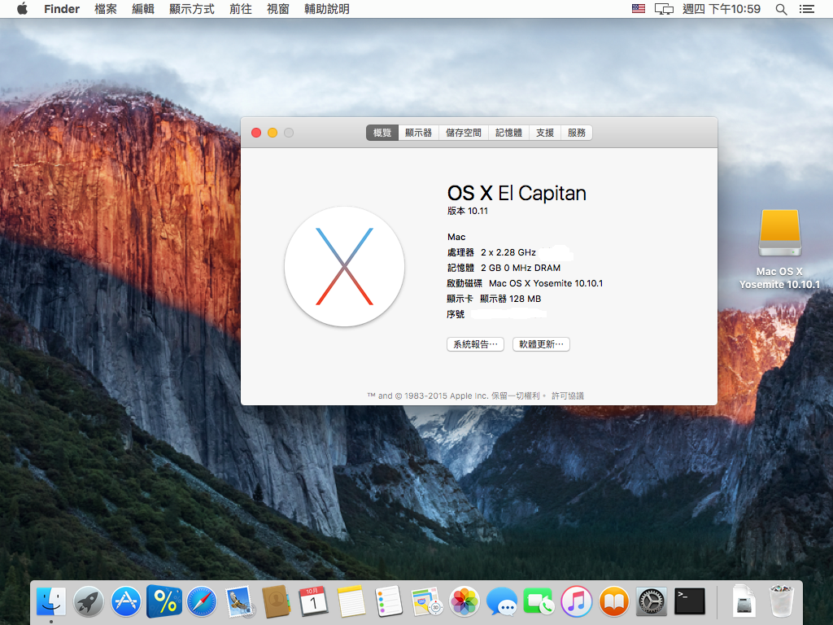The height and width of the screenshot is (625, 833).
Task: Launch Notes from the Dock
Action: click(351, 601)
